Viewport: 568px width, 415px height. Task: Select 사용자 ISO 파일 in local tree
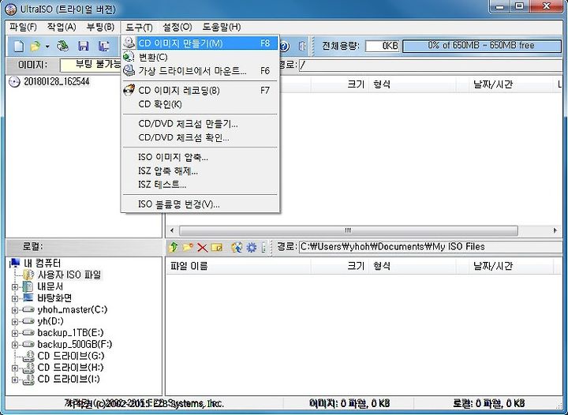coord(69,275)
